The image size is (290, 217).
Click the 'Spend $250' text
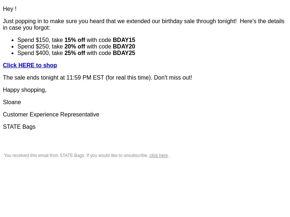(x=33, y=47)
